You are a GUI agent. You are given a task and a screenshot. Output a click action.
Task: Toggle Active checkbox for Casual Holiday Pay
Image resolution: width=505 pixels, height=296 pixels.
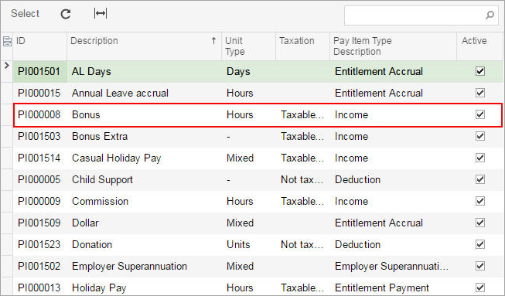[480, 158]
